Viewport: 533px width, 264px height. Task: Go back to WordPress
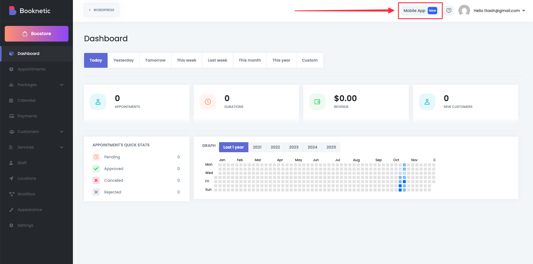pos(101,10)
